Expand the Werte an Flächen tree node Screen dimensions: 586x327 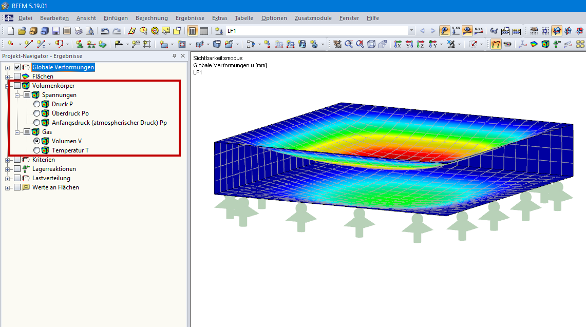click(7, 188)
